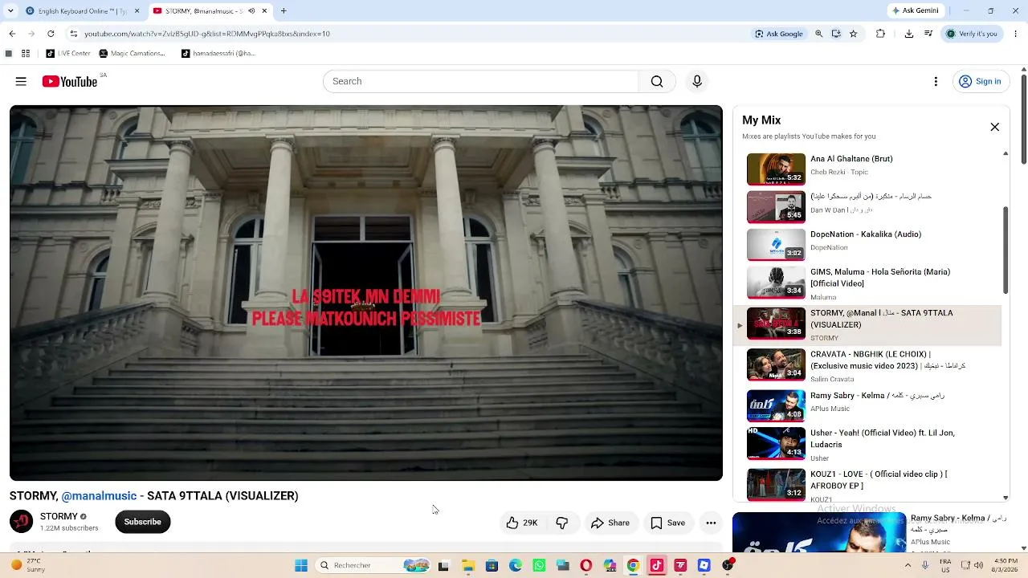Open YouTube settings three-dot menu
The image size is (1028, 578).
coord(936,81)
